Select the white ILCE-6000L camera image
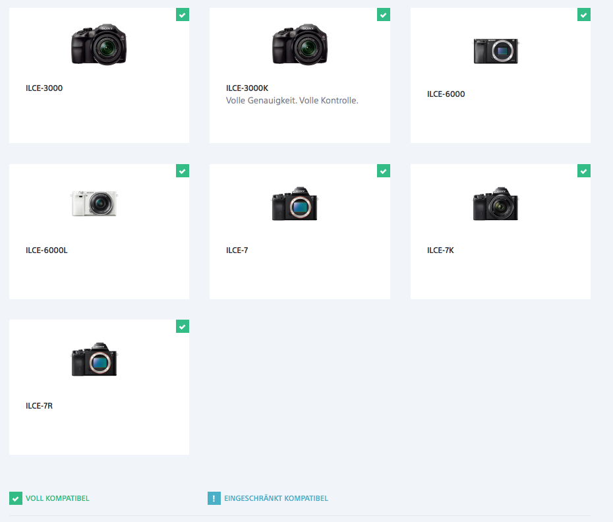The width and height of the screenshot is (613, 522). [94, 204]
